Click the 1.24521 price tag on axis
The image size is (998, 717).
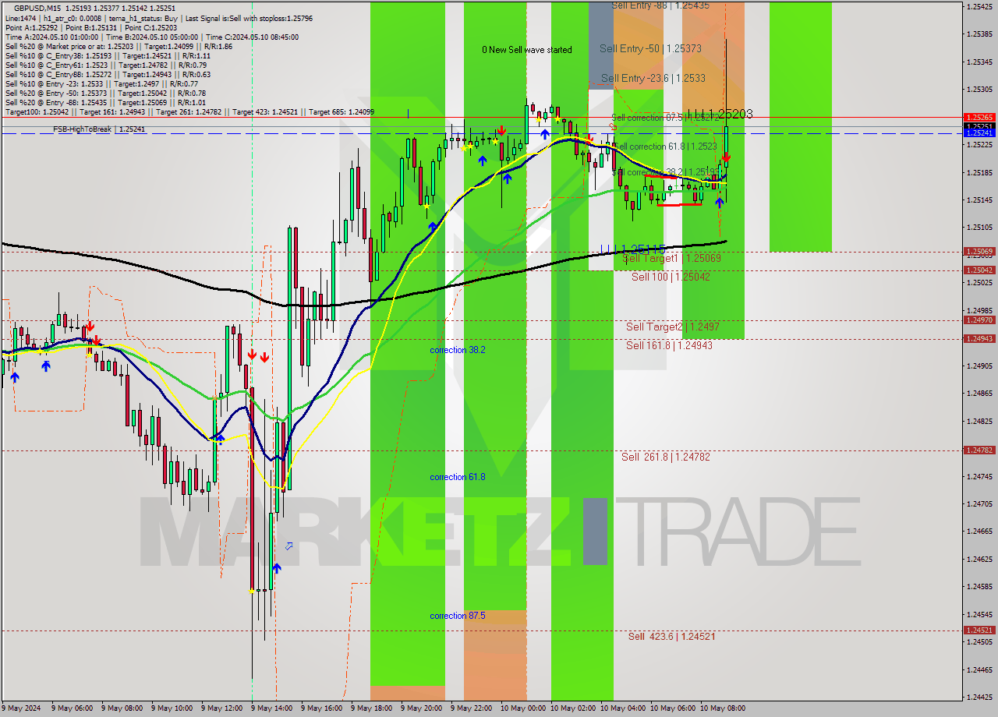click(x=979, y=630)
